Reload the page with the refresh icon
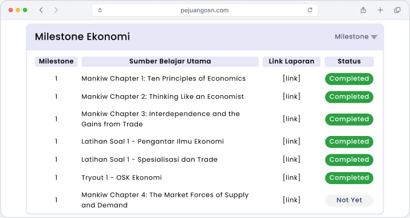Viewport: 410px width, 218px height. coord(310,10)
